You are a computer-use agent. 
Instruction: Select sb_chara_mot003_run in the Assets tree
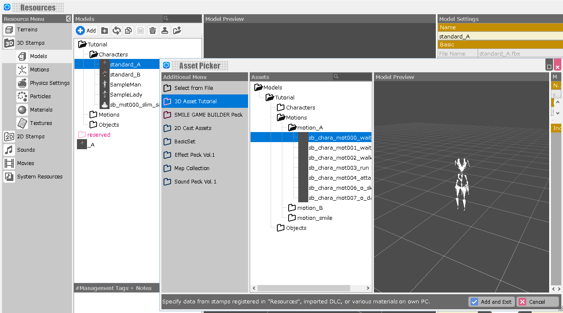[x=338, y=168]
